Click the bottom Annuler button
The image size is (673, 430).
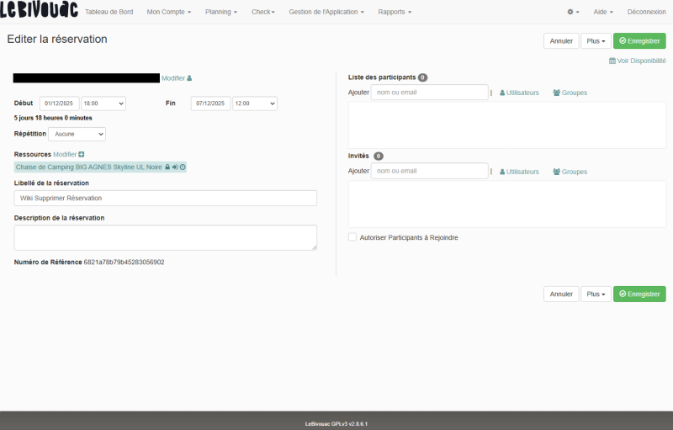[x=561, y=294]
